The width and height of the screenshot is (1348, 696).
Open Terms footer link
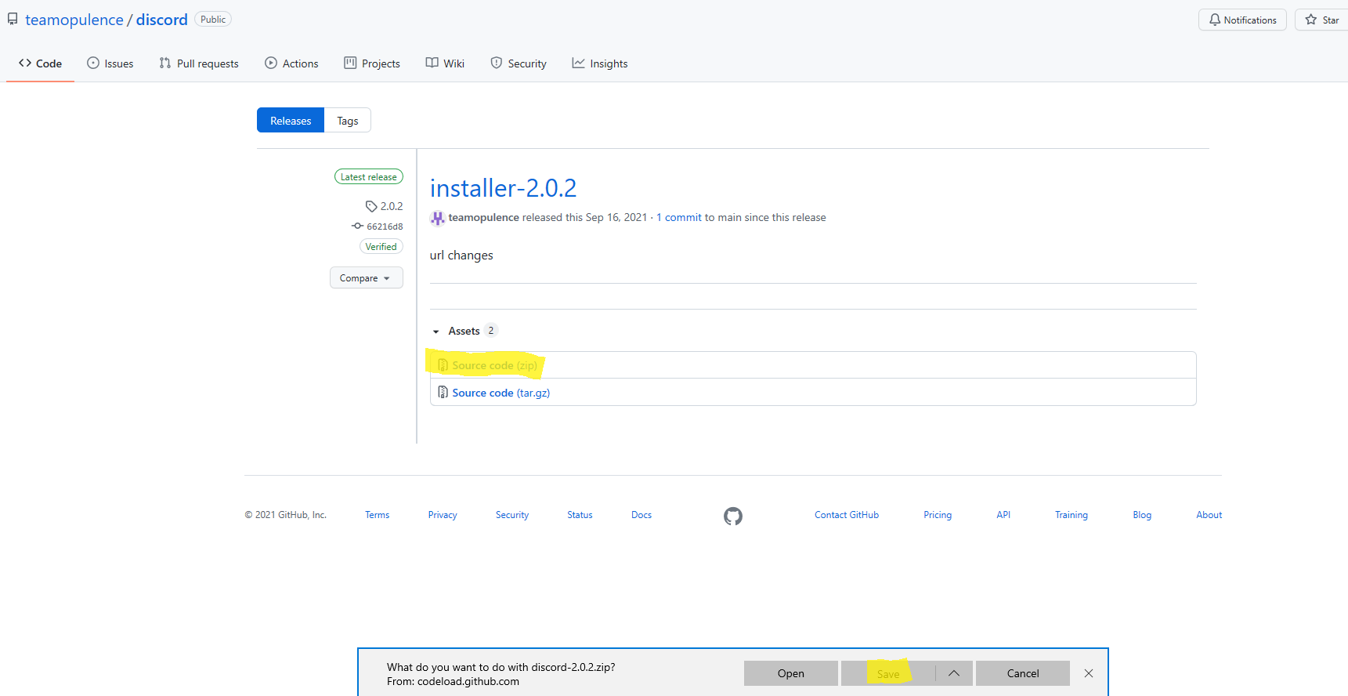click(377, 515)
